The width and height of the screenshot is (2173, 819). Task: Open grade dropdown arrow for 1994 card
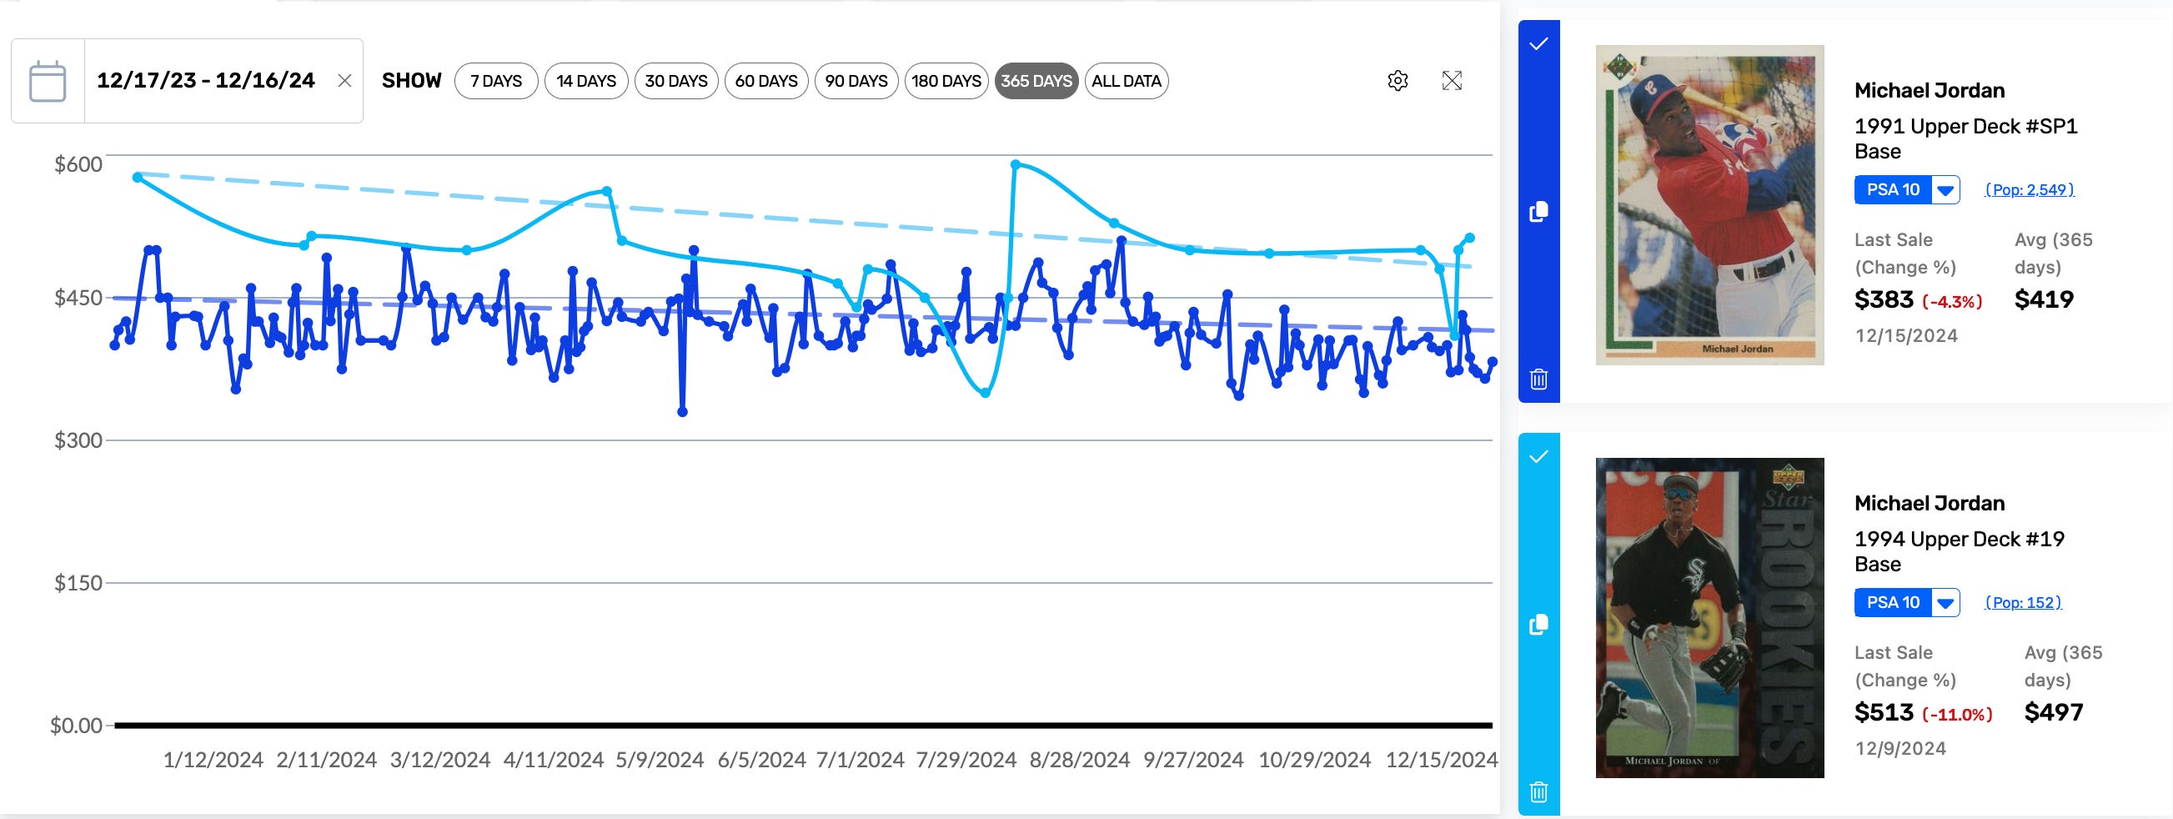point(1945,603)
